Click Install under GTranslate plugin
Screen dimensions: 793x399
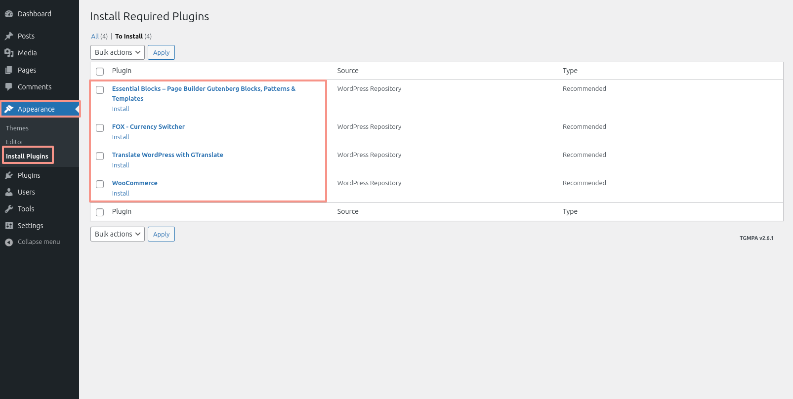point(121,165)
